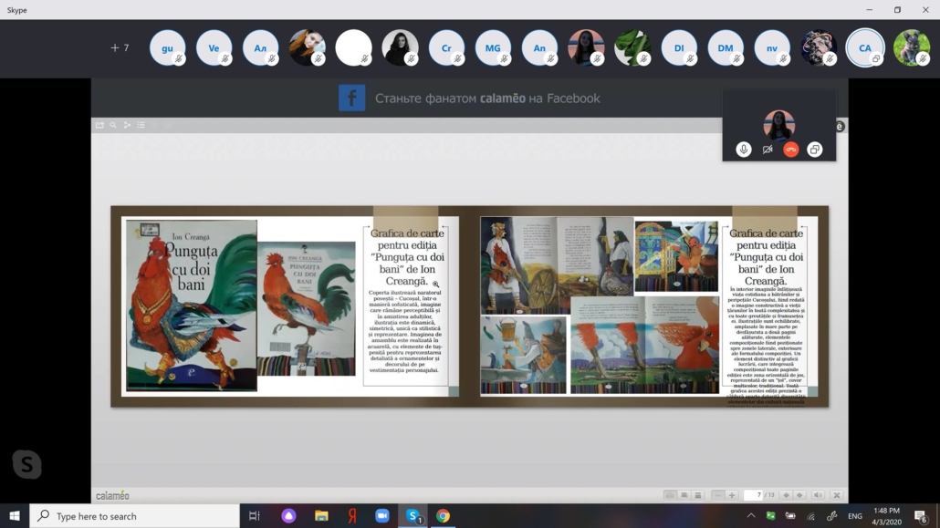
Task: Click the Skype taskbar icon
Action: tap(413, 516)
